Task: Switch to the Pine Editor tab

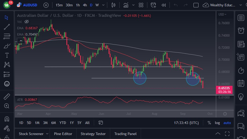Action: [x=63, y=134]
